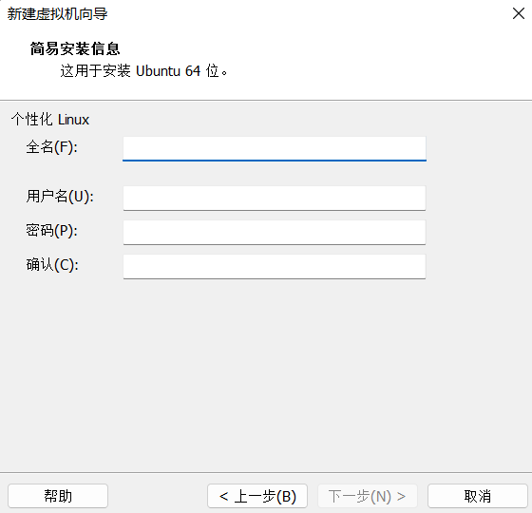Click the 全名(F): label

tap(52, 147)
